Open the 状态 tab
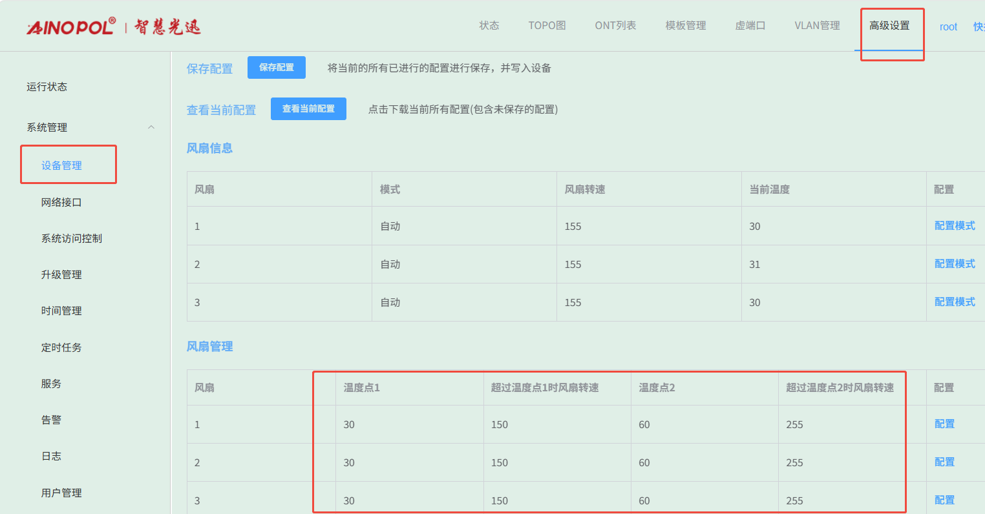Viewport: 985px width, 514px height. click(x=489, y=26)
